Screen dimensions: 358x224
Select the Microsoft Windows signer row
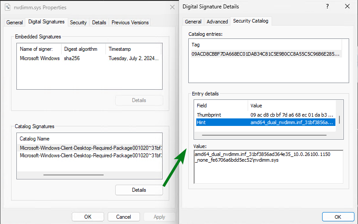pyautogui.click(x=89, y=58)
